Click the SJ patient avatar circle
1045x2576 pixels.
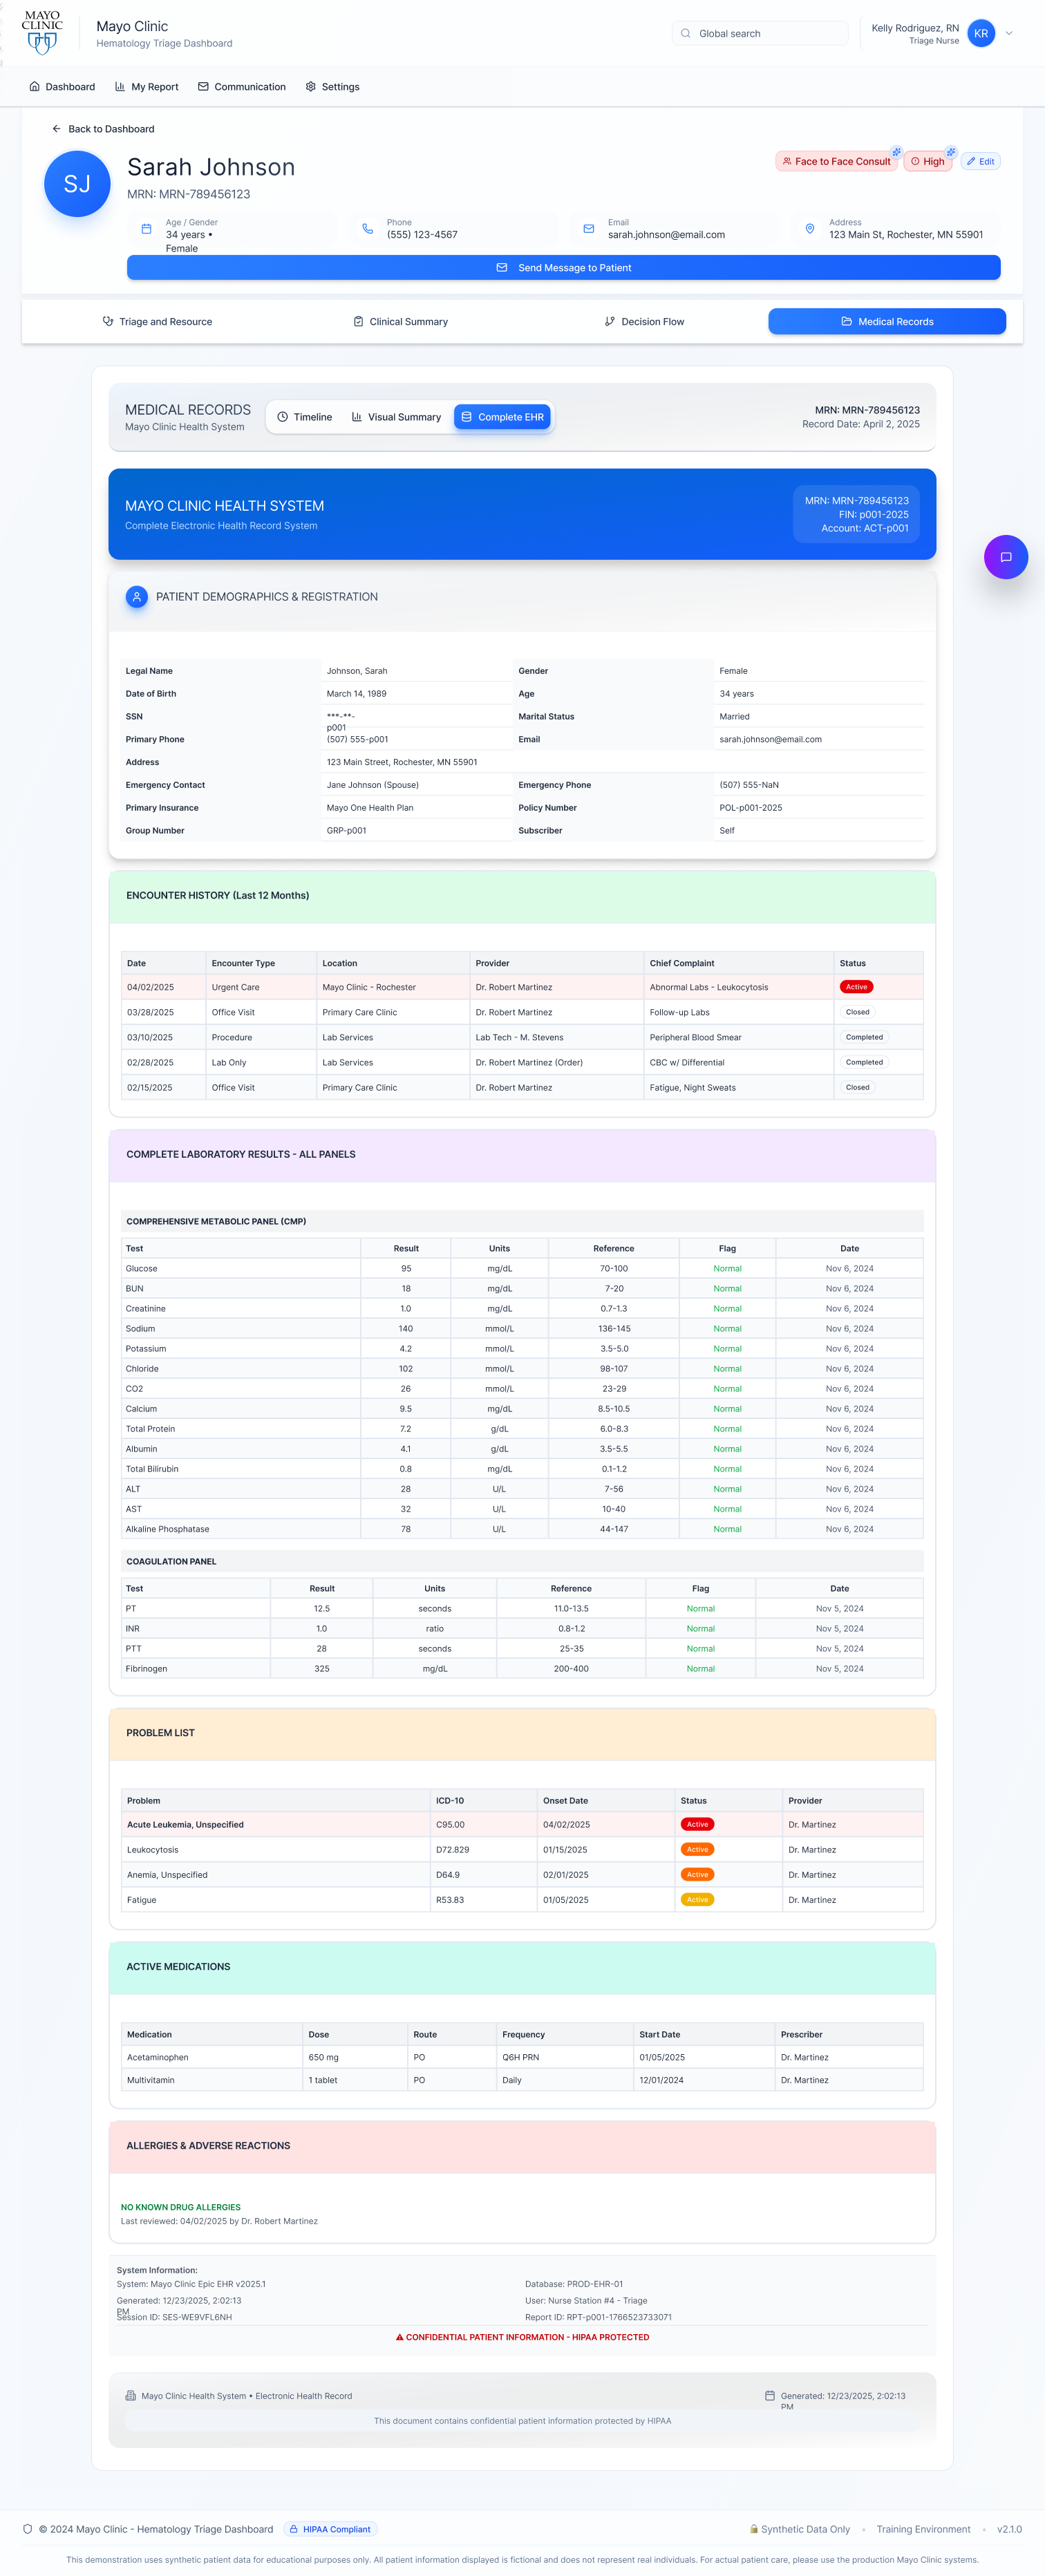point(77,184)
